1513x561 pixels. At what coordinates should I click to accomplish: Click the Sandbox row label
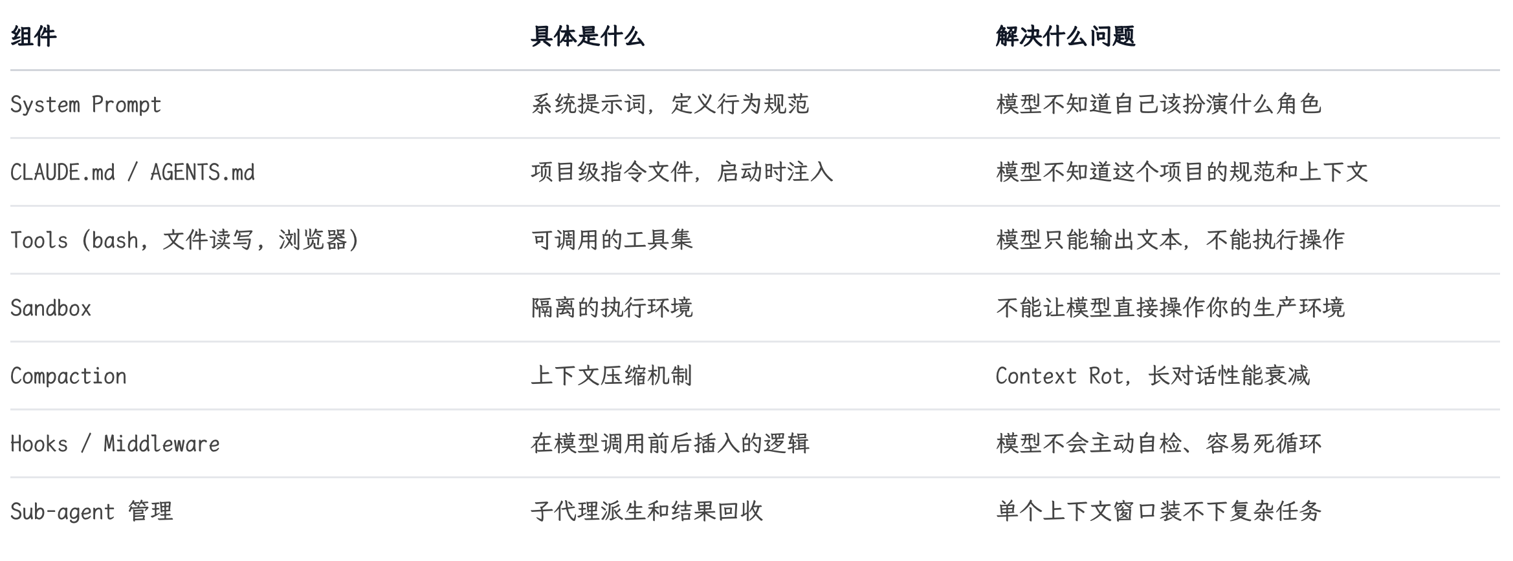(x=50, y=308)
